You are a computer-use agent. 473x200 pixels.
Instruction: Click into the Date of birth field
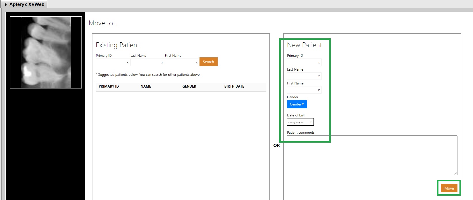point(297,122)
